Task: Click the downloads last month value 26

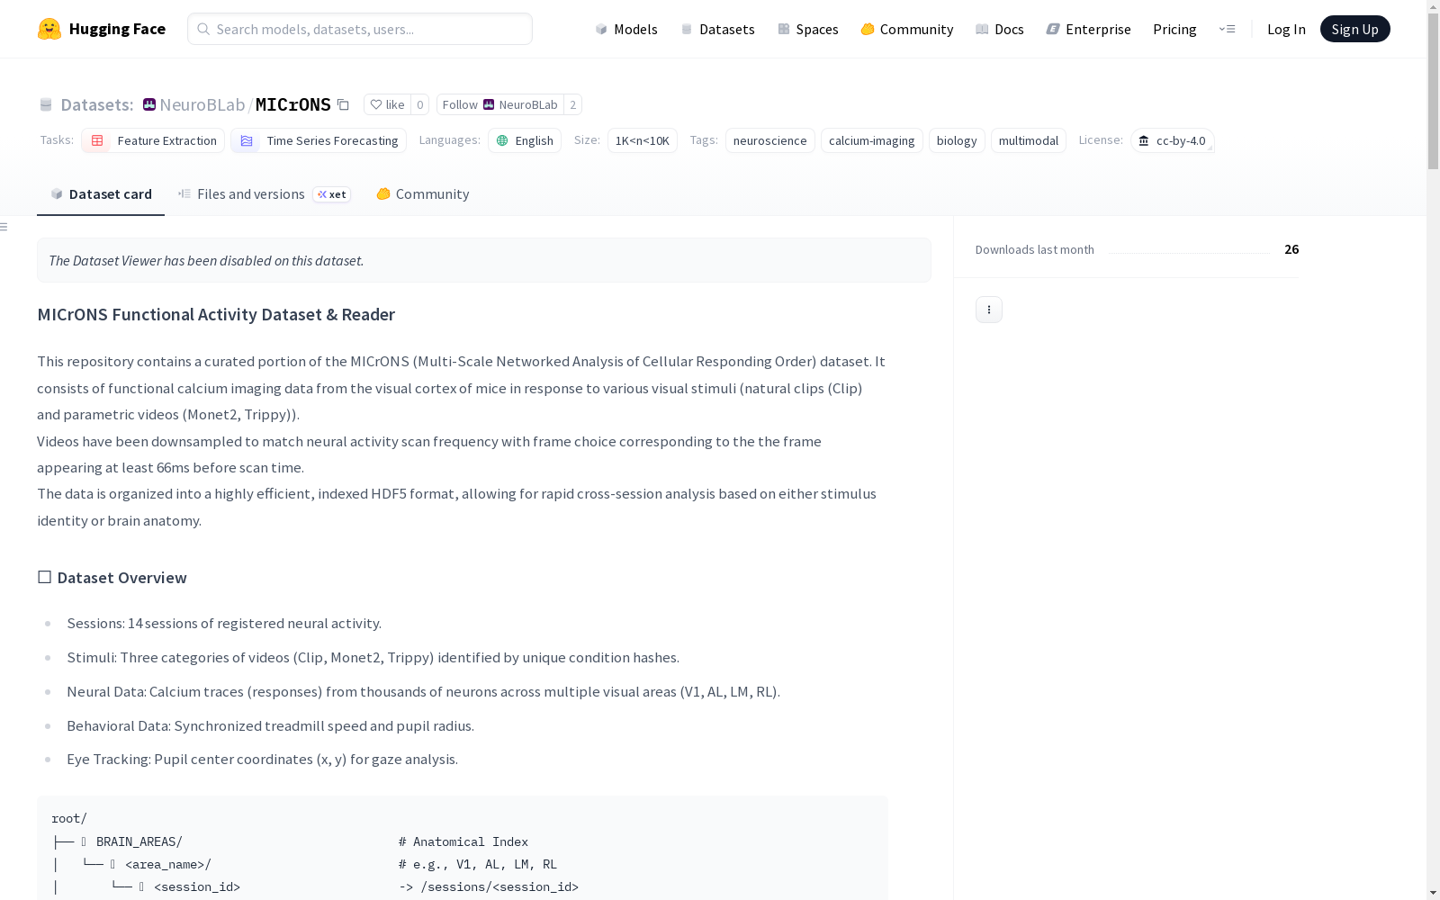Action: 1291,249
